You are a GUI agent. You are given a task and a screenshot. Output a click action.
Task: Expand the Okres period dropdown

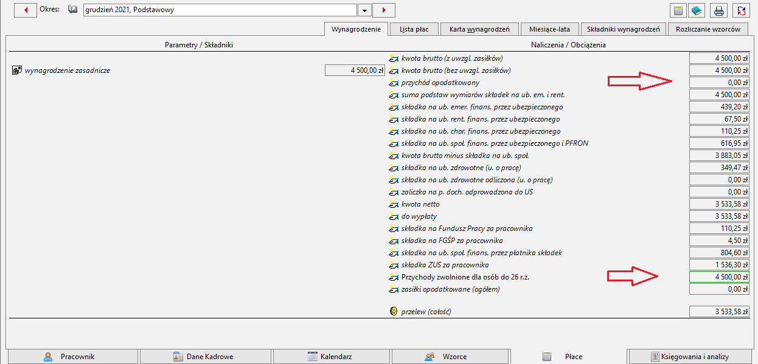coord(364,10)
